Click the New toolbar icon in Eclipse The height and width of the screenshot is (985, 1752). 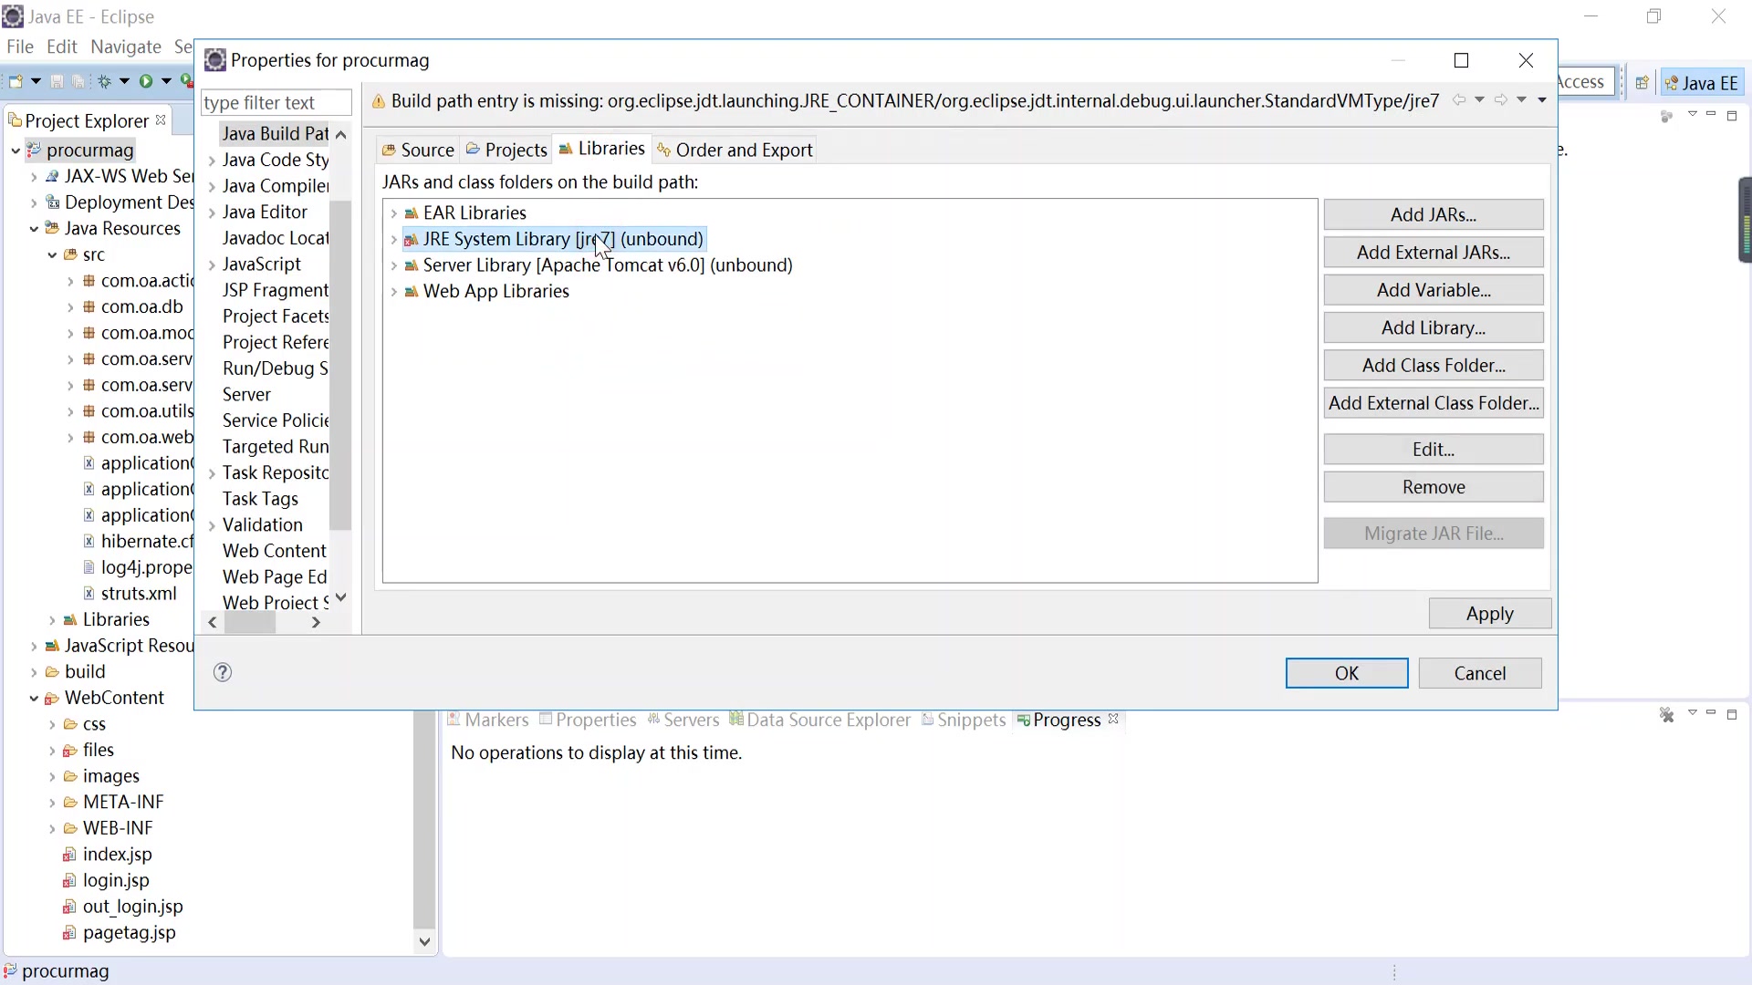(16, 81)
